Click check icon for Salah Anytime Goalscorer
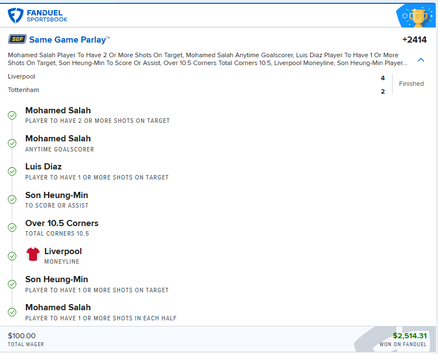The height and width of the screenshot is (354, 438). (12, 143)
